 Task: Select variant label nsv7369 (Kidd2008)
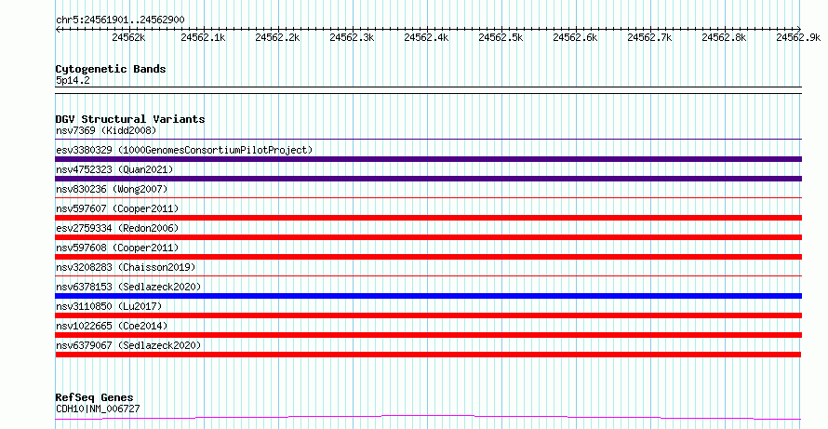(x=106, y=130)
